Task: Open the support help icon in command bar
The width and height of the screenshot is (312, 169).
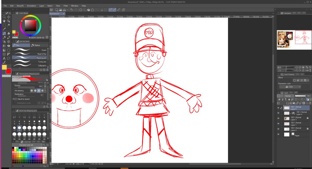Action: coord(123,10)
